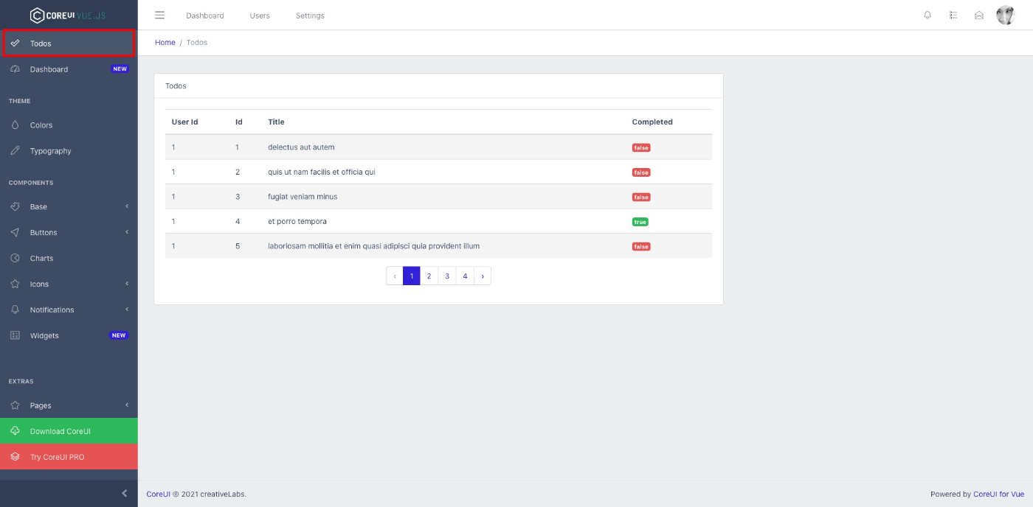Click the Colors droplet icon
Viewport: 1033px width, 507px height.
(15, 125)
